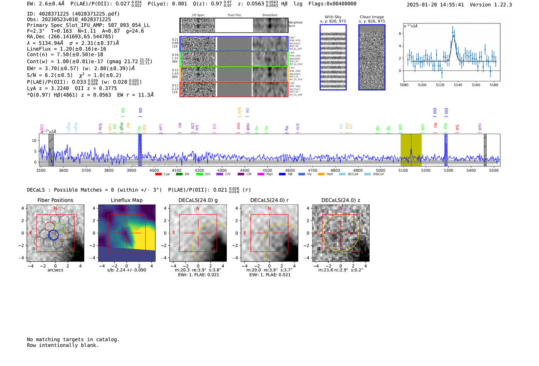Open the Fiber Positions image
Screen dimensions: 539x366
tap(55, 233)
